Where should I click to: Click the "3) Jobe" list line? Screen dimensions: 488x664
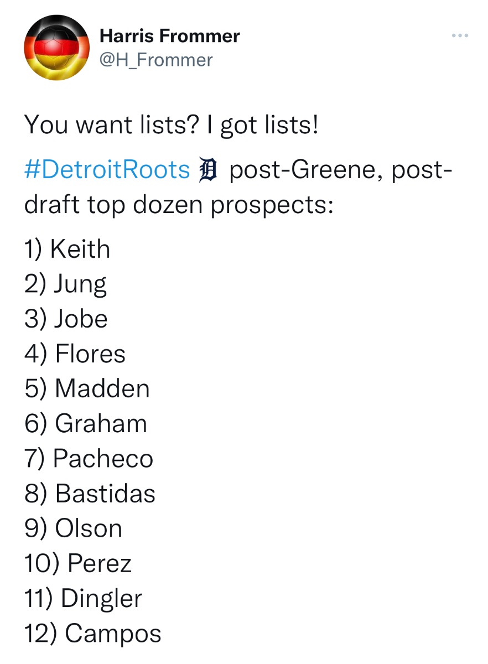[66, 319]
